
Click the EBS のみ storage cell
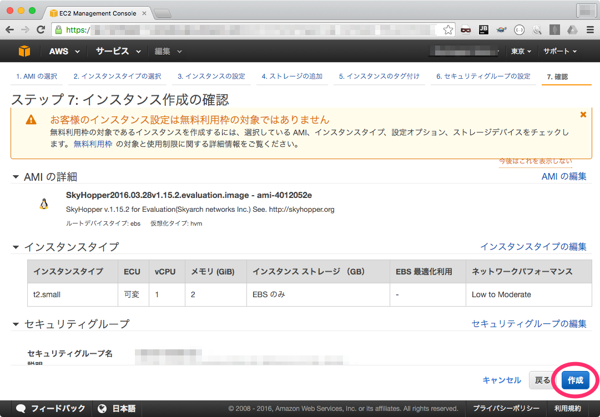coord(319,294)
